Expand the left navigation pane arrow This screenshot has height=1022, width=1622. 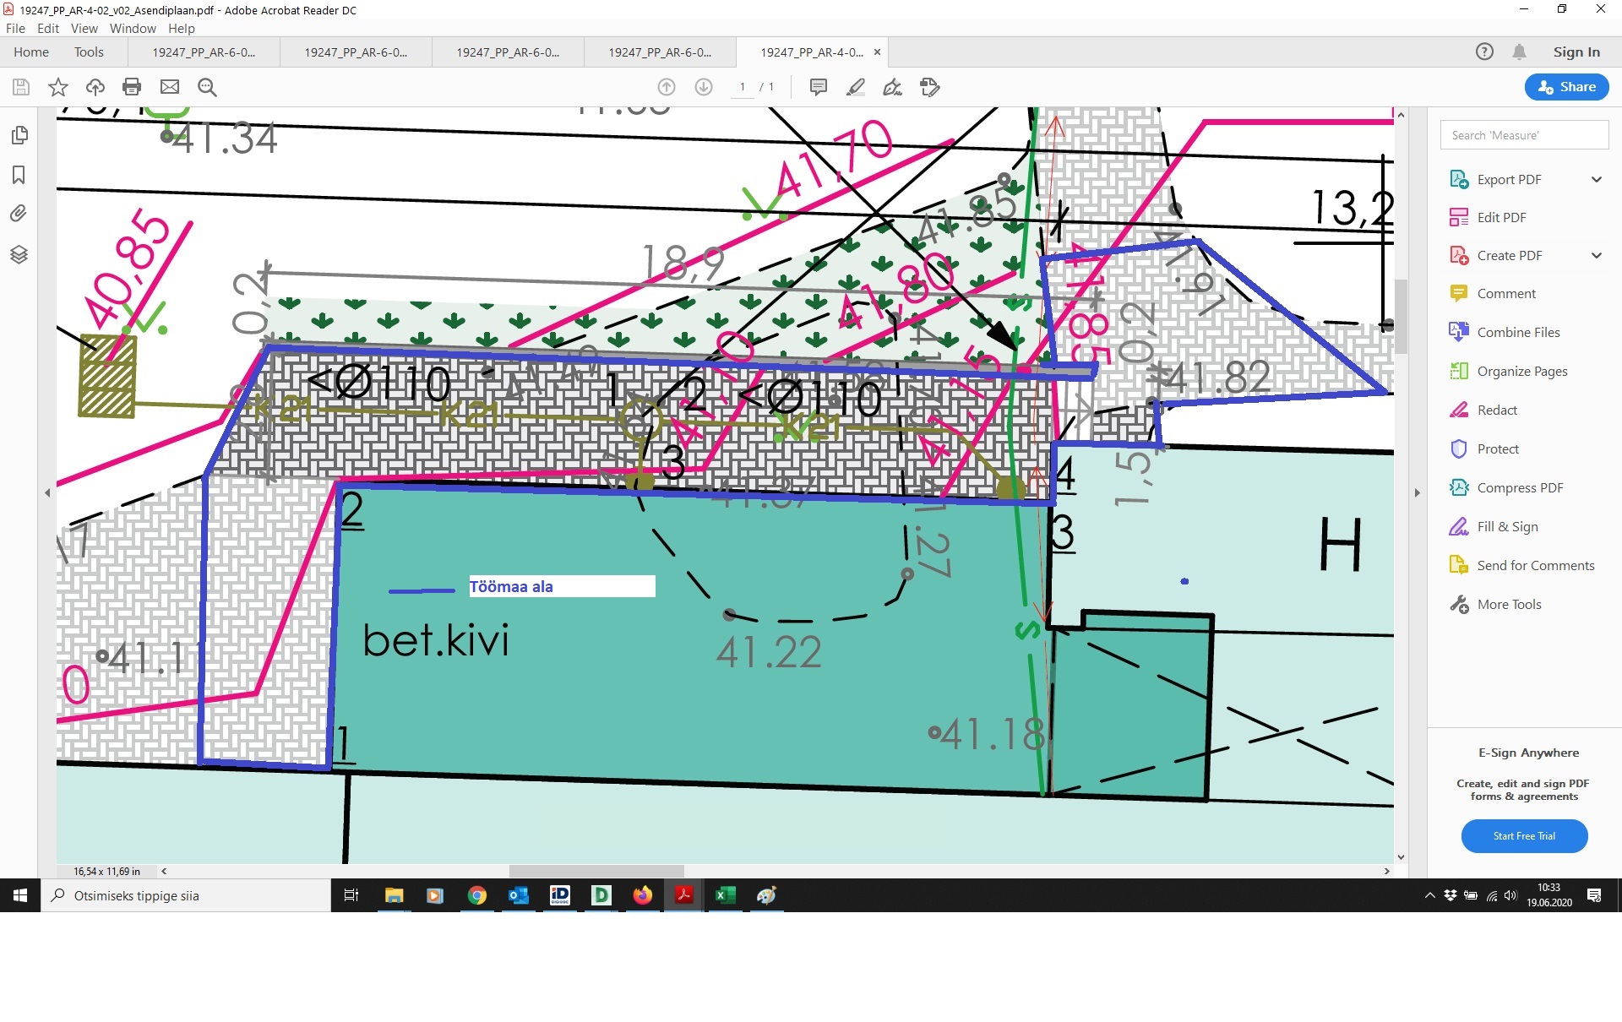47,492
